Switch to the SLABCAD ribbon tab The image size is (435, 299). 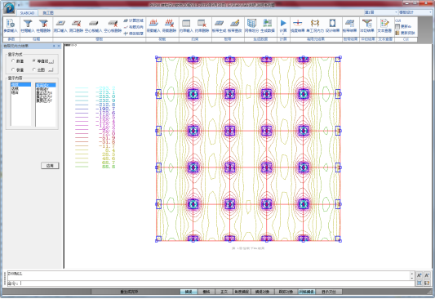coord(27,13)
